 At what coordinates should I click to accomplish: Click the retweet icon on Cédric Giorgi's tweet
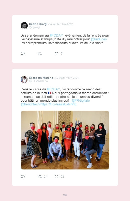coord(39,54)
